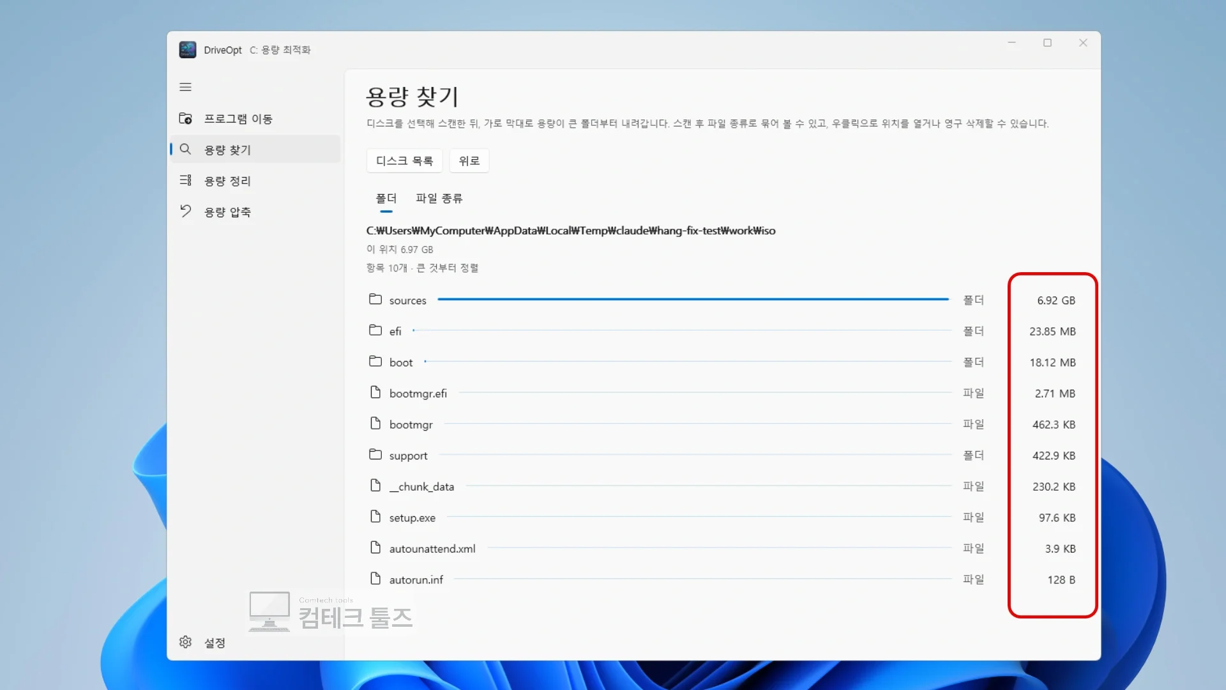Click the bootmgr.efi file icon

pos(375,392)
